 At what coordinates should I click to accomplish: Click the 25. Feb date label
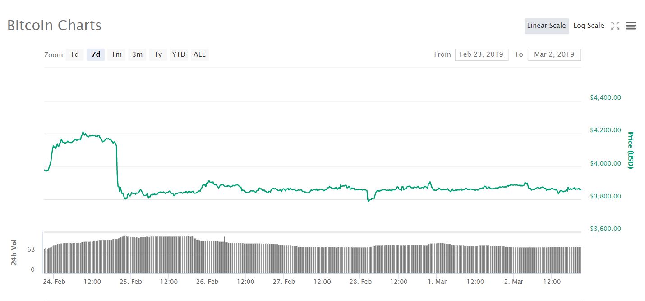131,282
